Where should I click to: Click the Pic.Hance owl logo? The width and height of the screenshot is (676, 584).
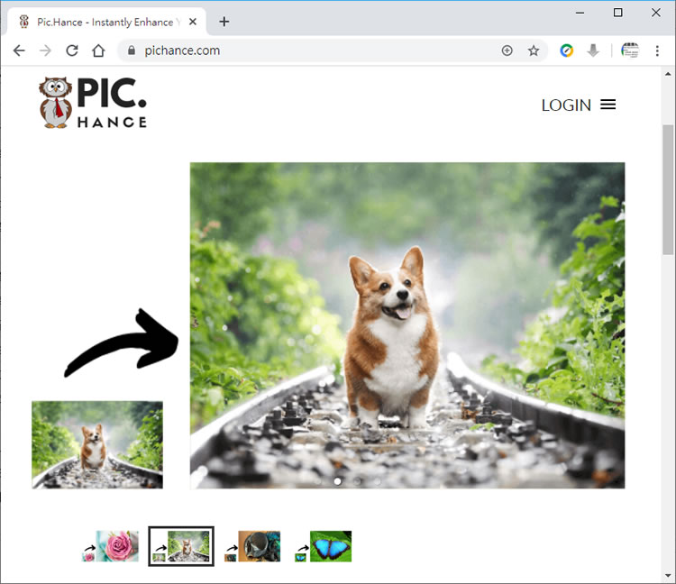[x=93, y=103]
